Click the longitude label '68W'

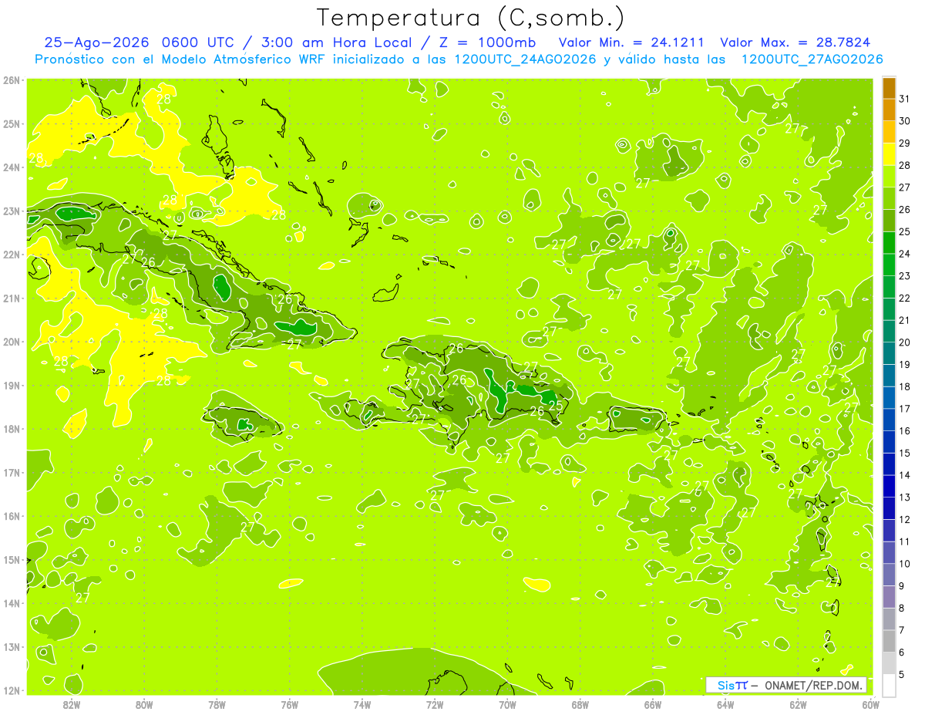click(580, 705)
